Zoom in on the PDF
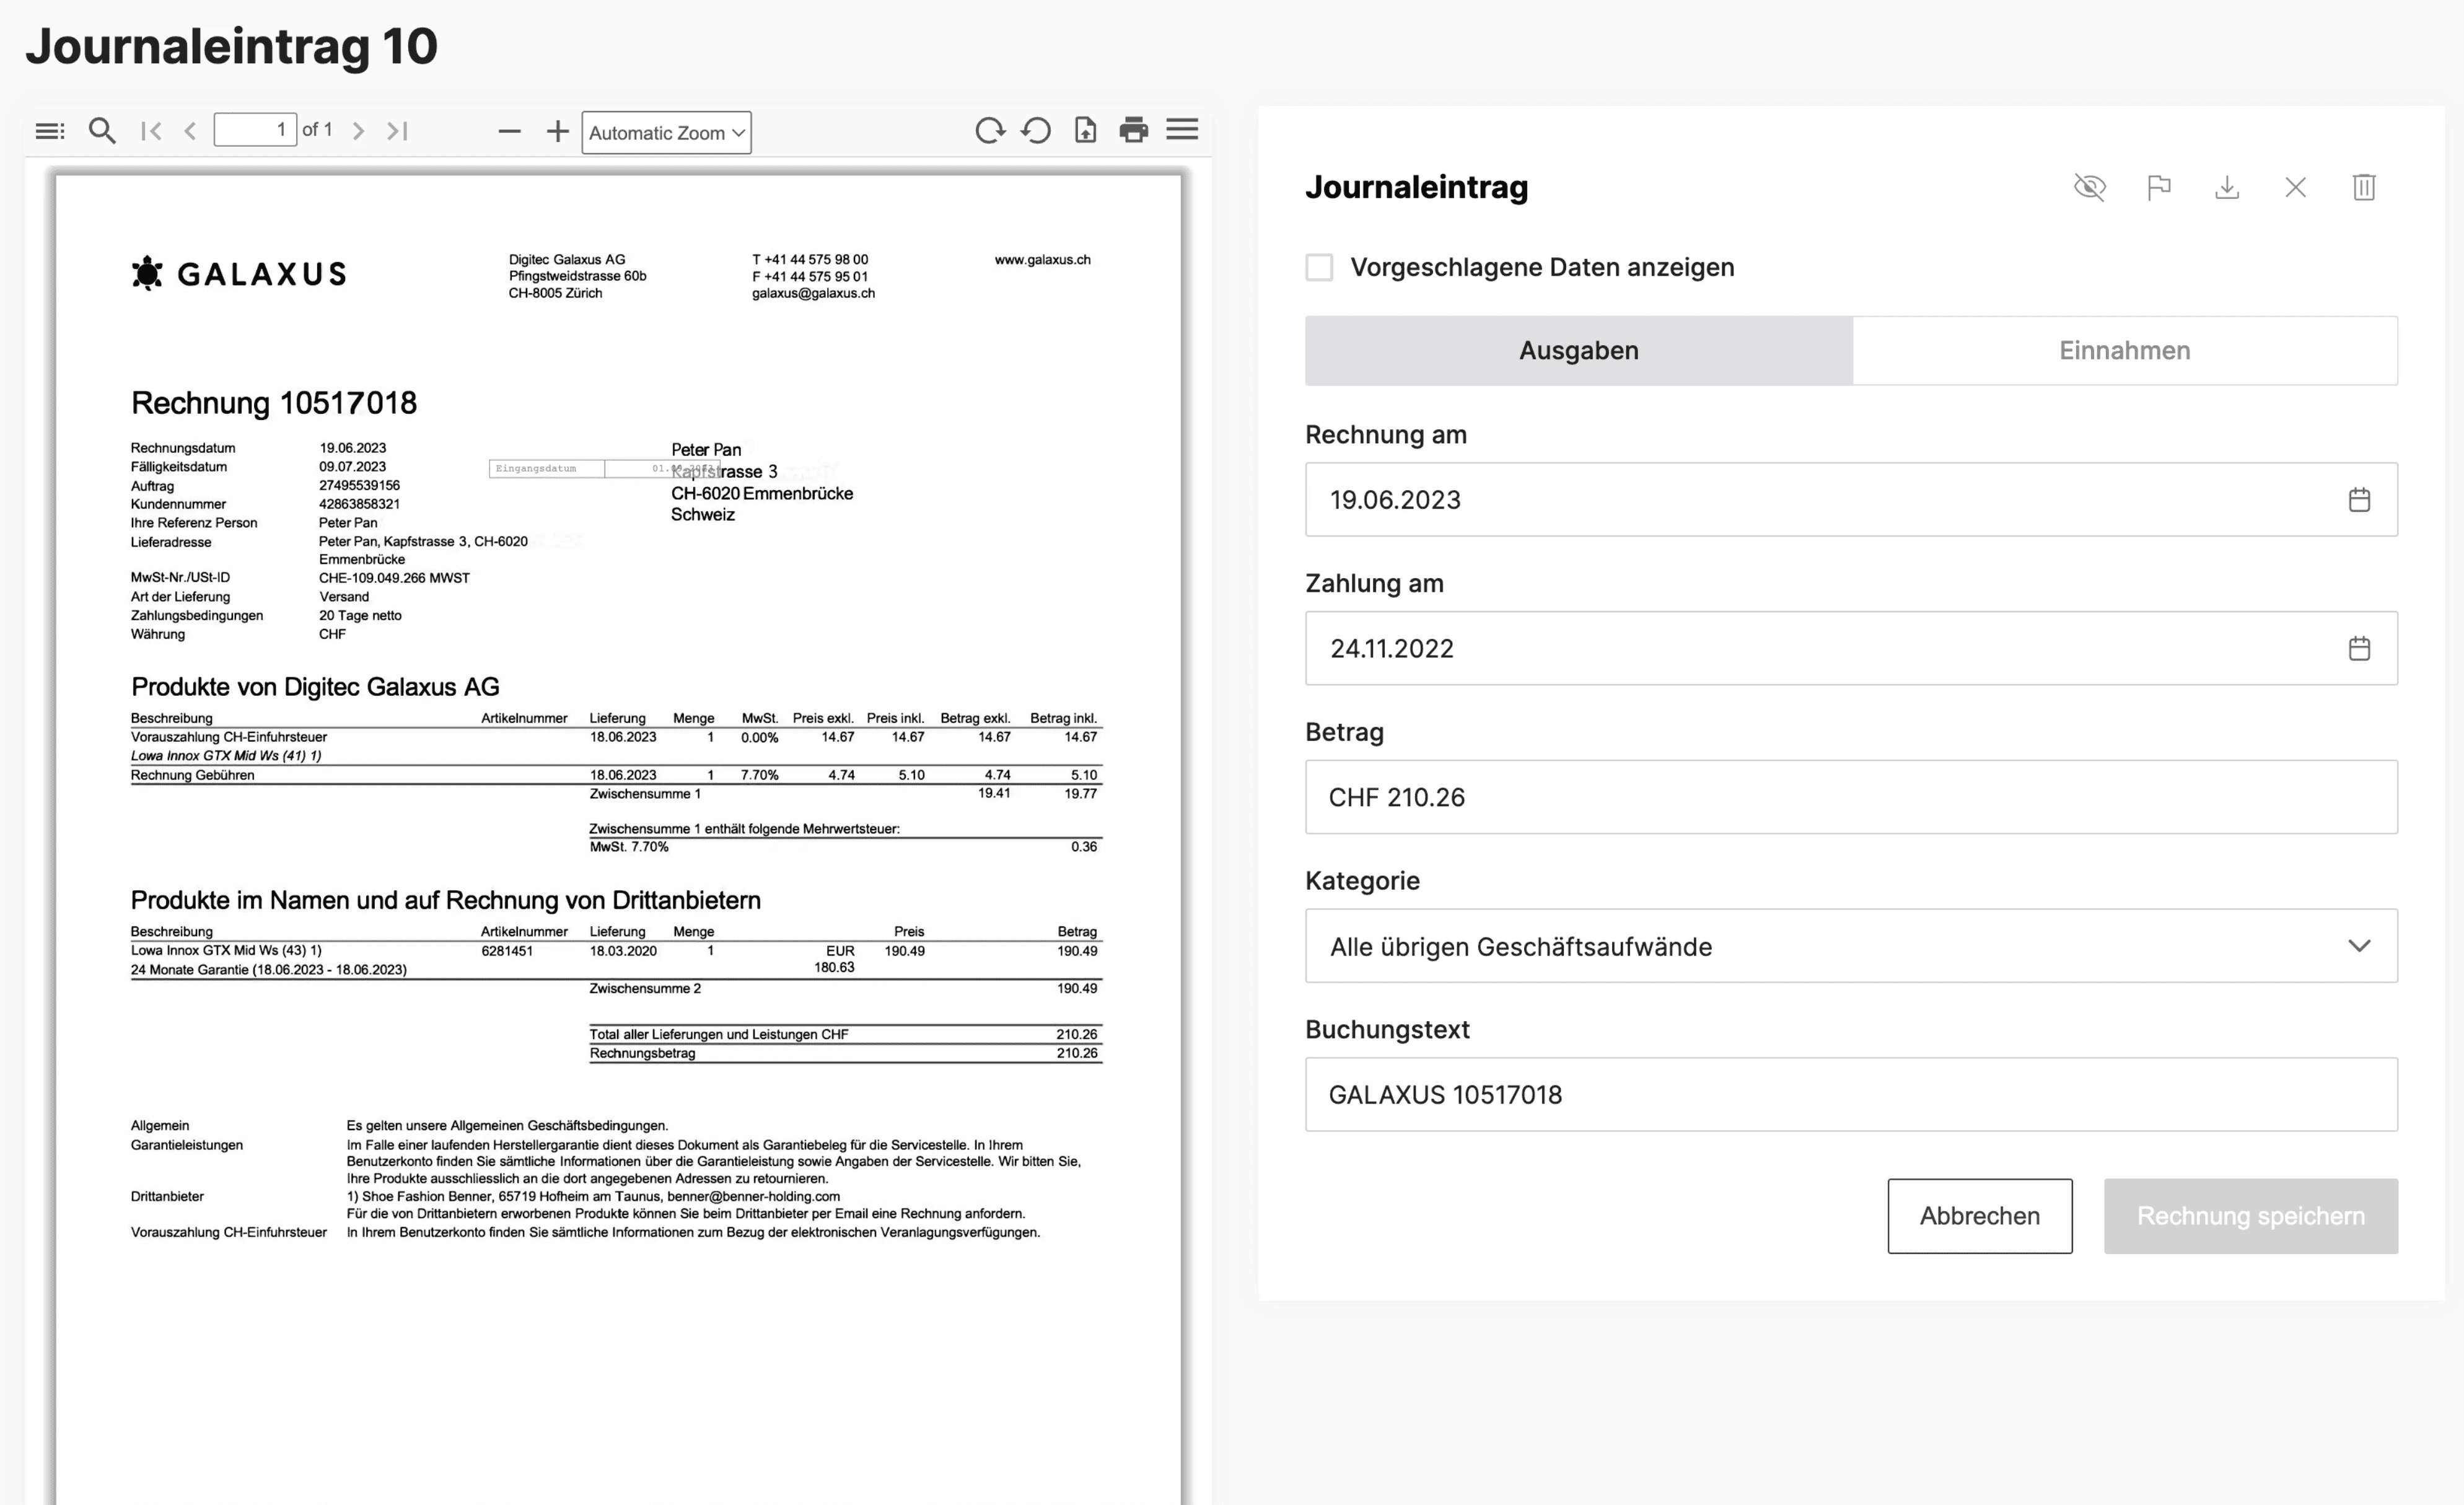This screenshot has height=1505, width=2464. pos(557,131)
